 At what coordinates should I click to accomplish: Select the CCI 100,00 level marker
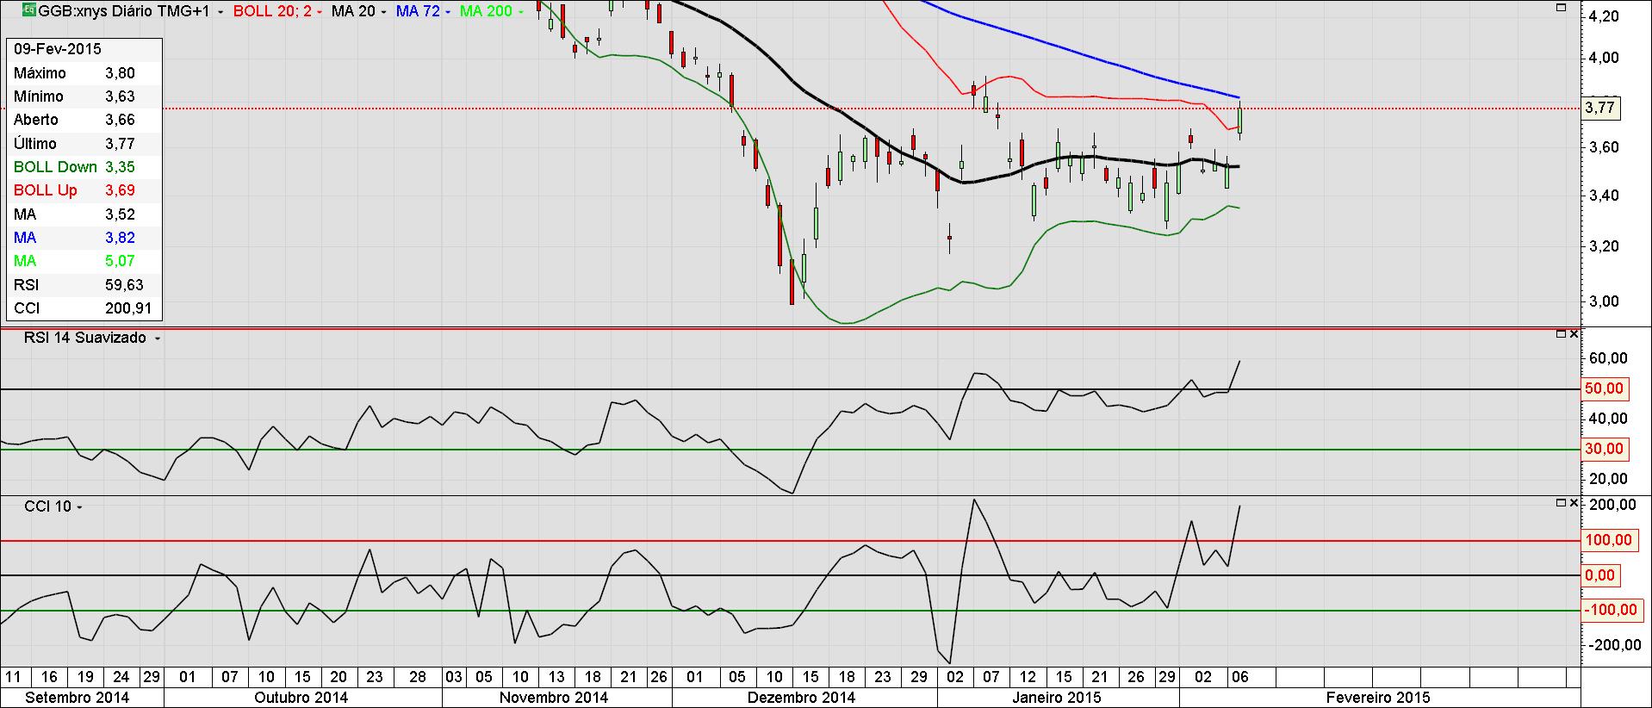point(1609,540)
